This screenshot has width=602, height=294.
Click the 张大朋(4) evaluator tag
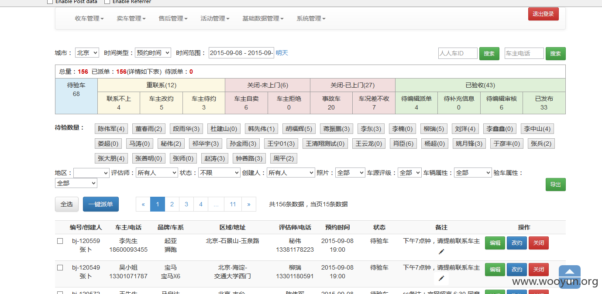point(111,158)
